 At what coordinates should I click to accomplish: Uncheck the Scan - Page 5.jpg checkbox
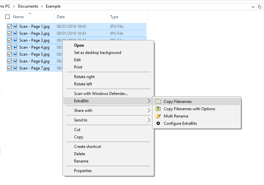[10, 54]
